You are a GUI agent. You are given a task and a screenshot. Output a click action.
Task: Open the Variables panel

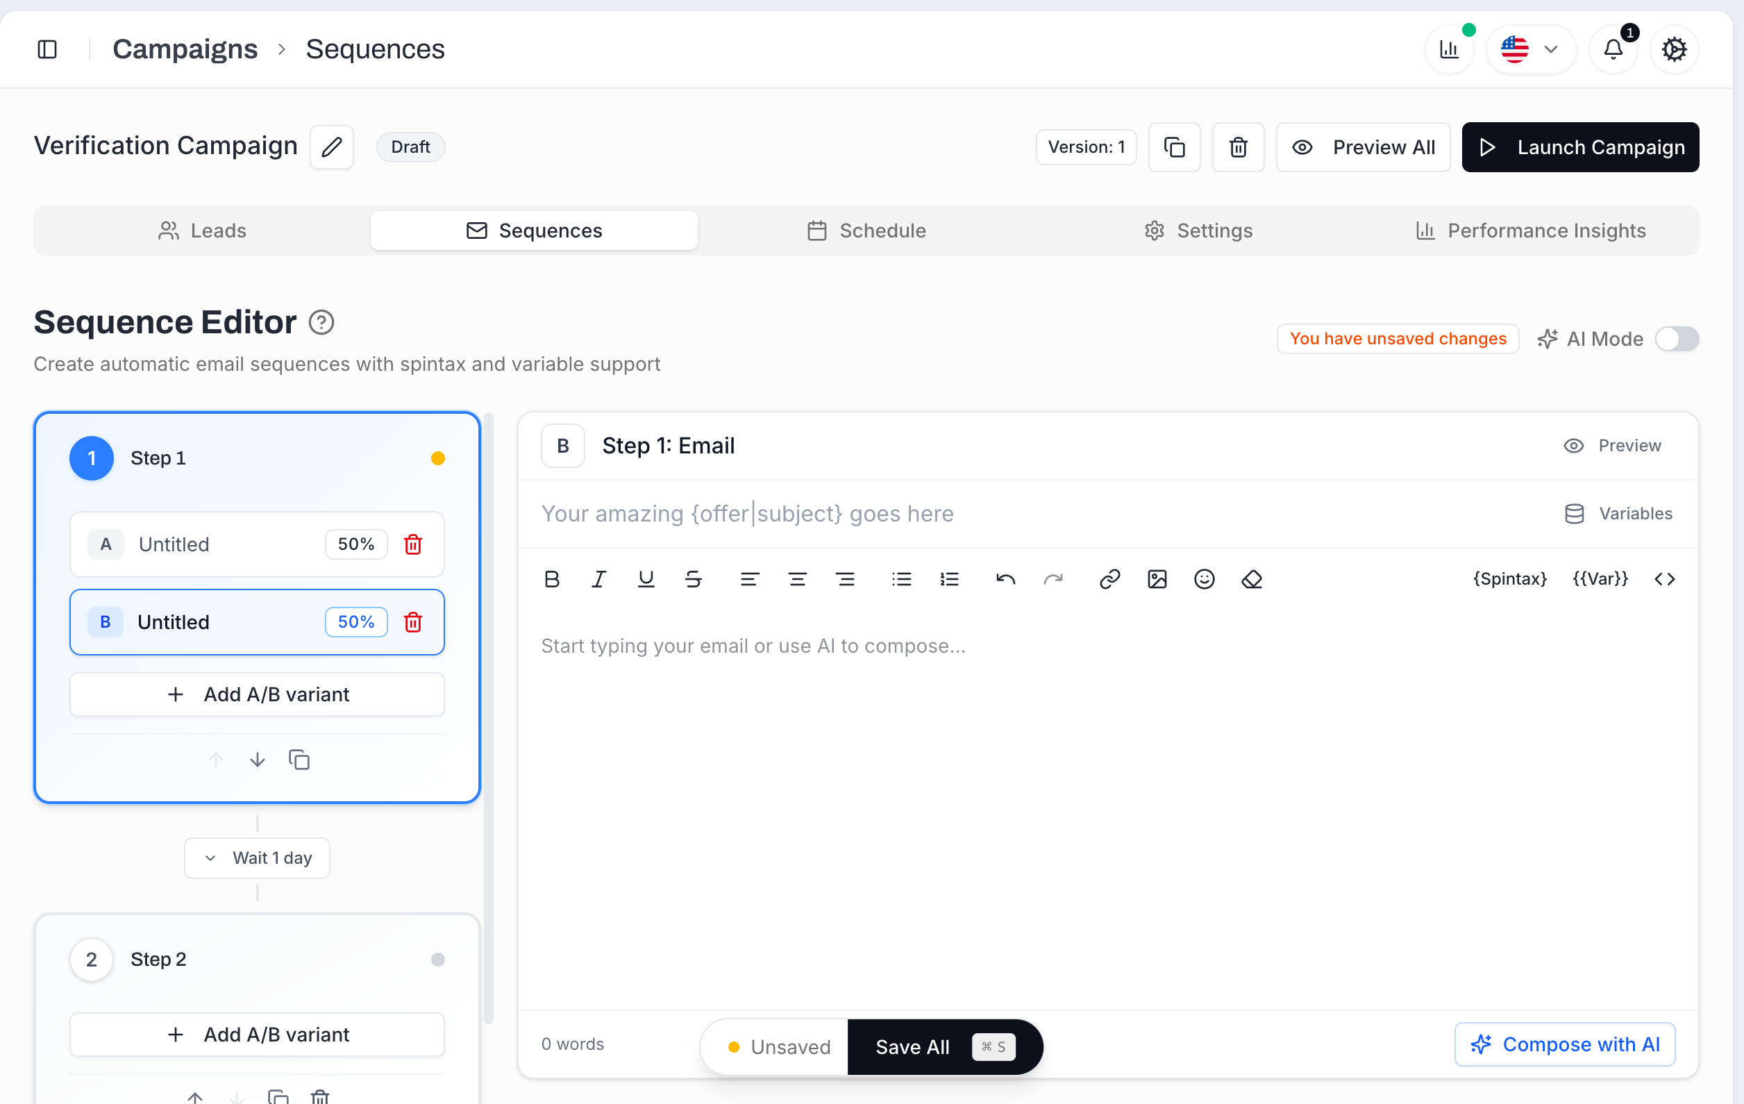(1619, 514)
